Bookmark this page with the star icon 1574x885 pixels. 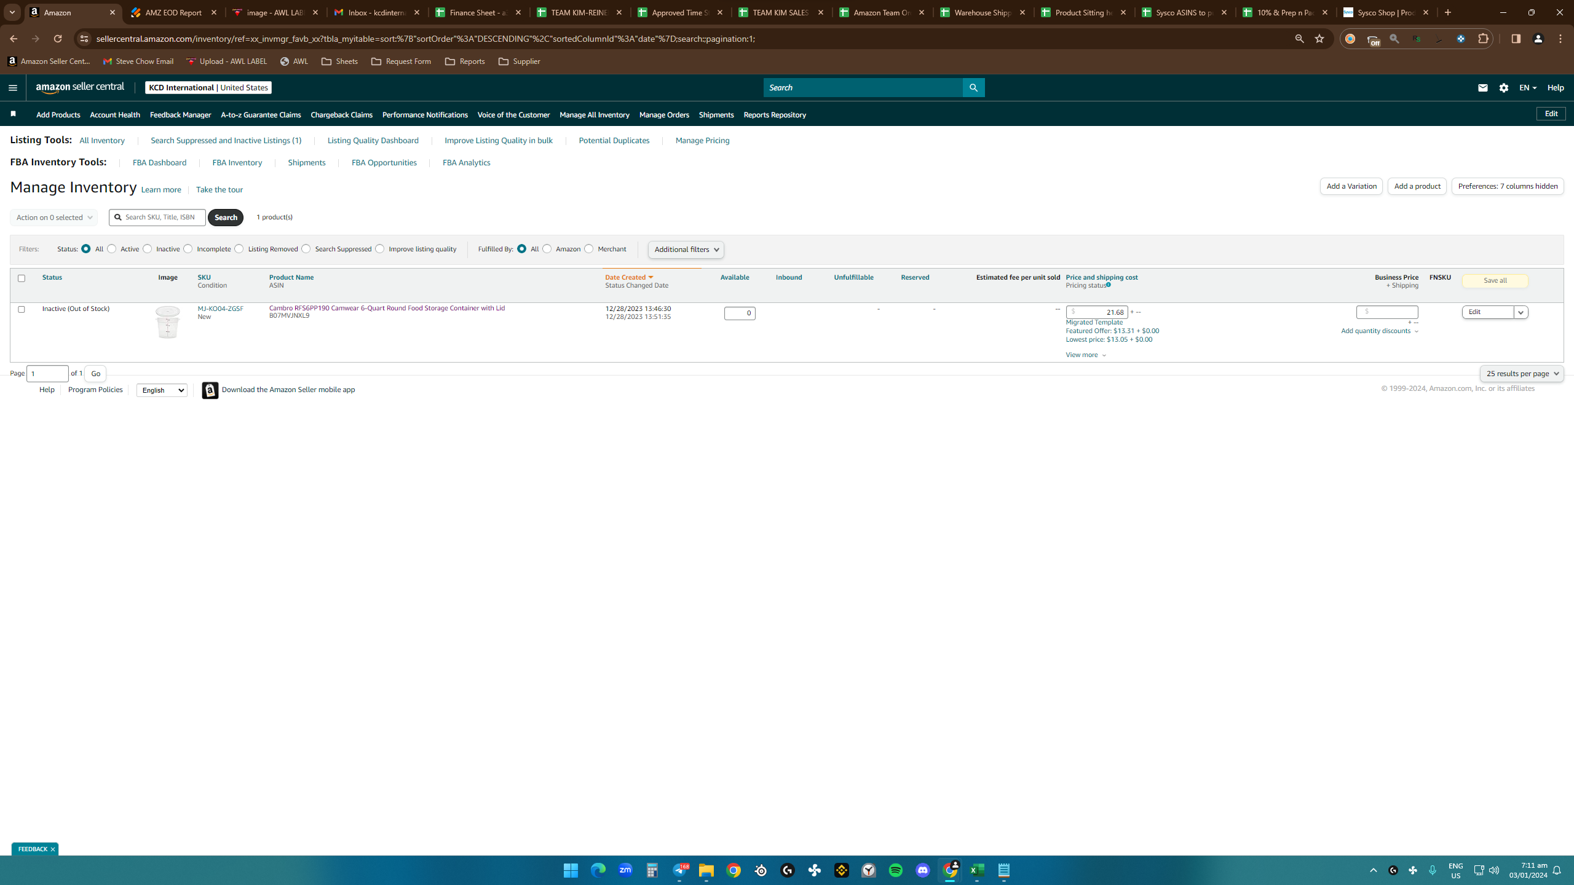tap(1319, 39)
